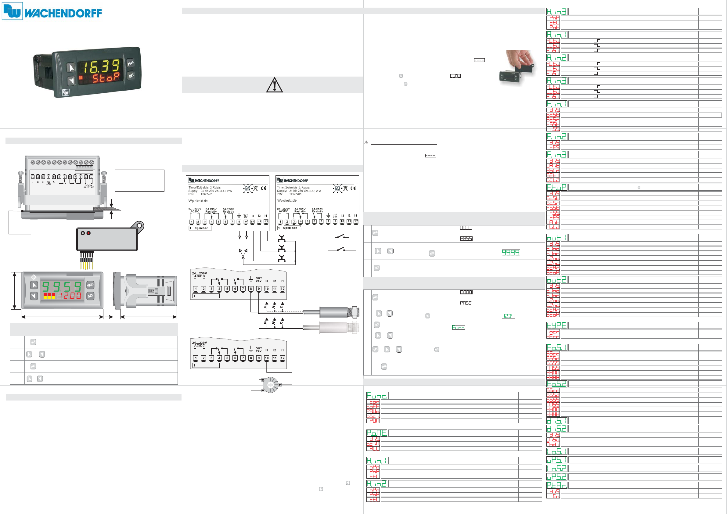This screenshot has width=727, height=514.
Task: Click the red ALL option code
Action: pyautogui.click(x=373, y=448)
